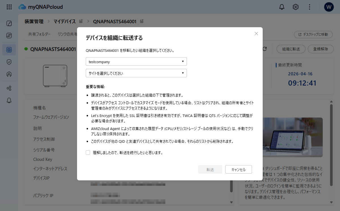This screenshot has height=211, width=340.
Task: Open the settings gear icon
Action: point(296,7)
